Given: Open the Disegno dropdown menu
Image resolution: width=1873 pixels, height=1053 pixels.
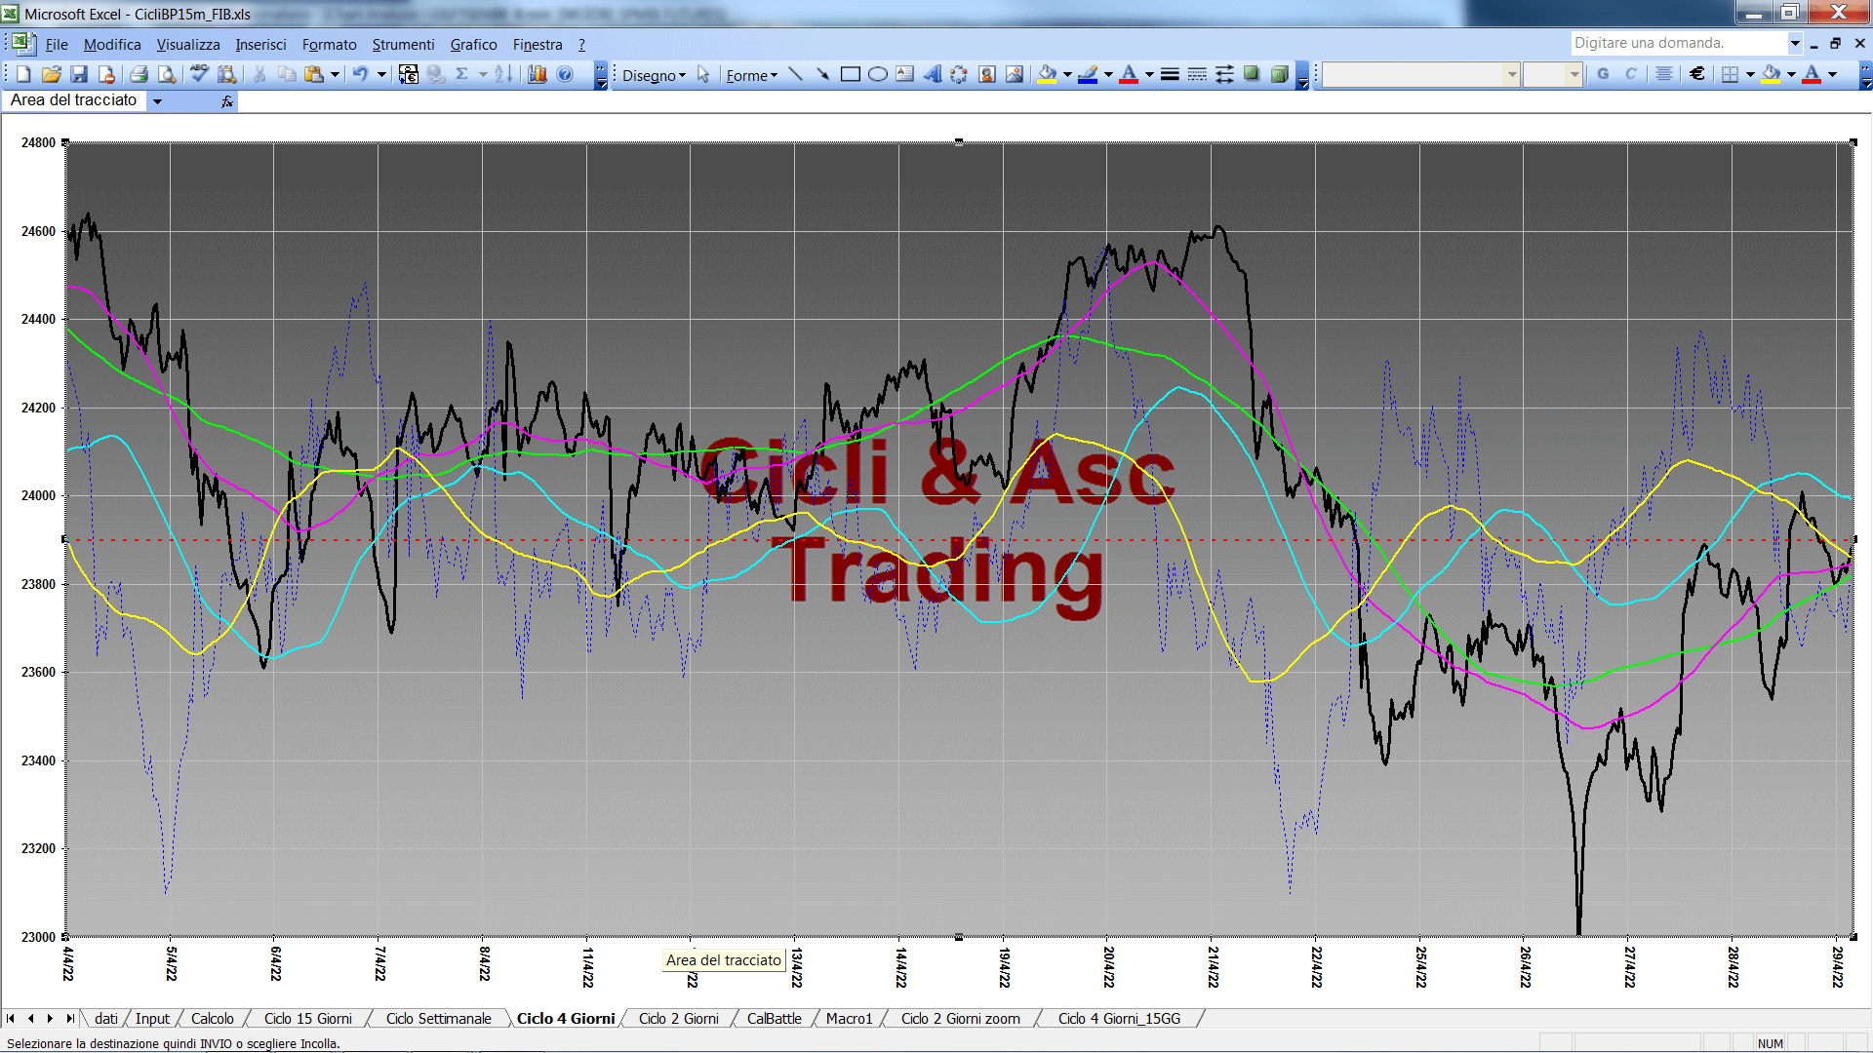Looking at the screenshot, I should tap(654, 75).
